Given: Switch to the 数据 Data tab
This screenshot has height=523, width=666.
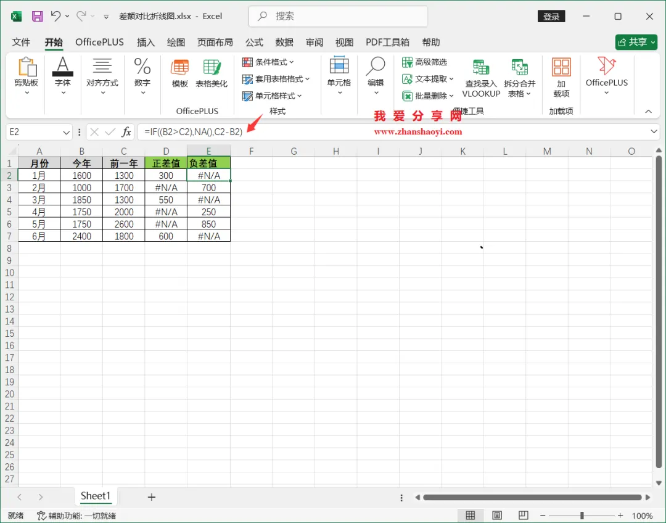Looking at the screenshot, I should (284, 42).
